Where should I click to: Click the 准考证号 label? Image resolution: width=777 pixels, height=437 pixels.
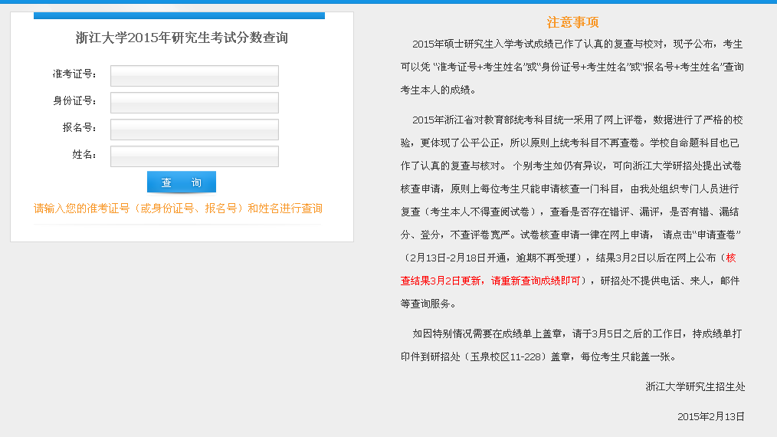coord(74,74)
